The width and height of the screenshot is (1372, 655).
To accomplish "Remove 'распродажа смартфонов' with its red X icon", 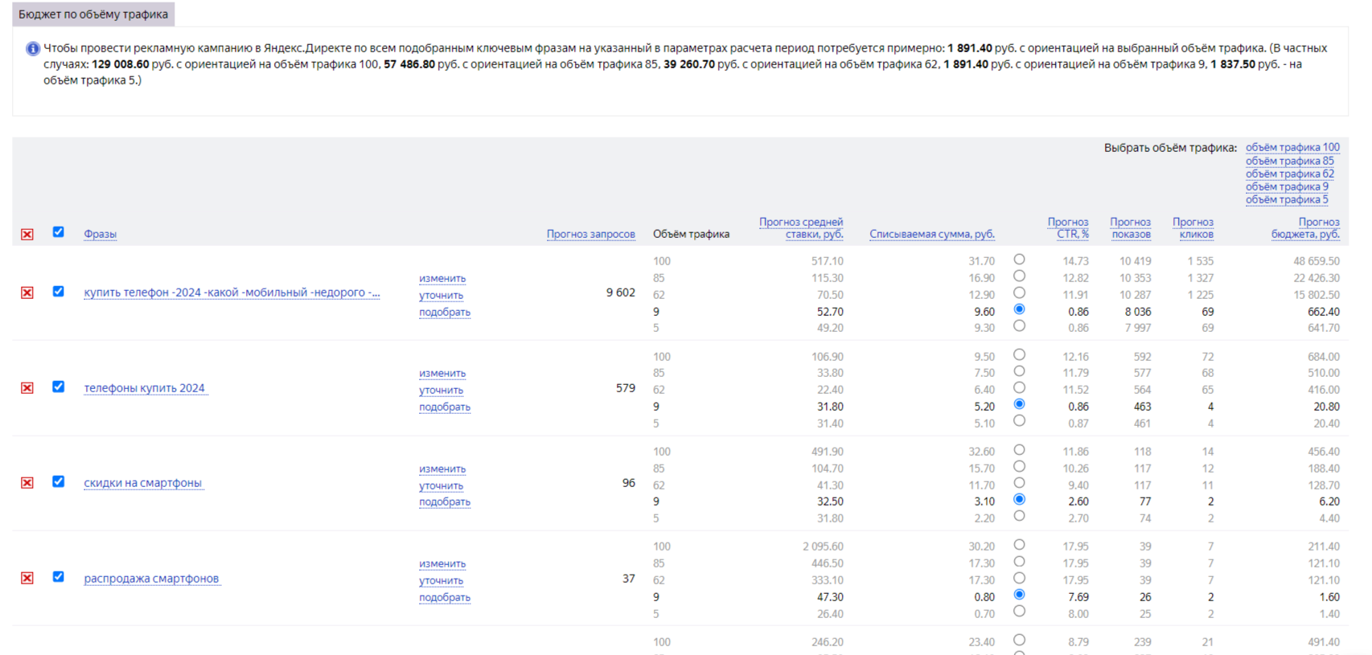I will [x=27, y=579].
